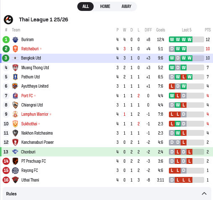This screenshot has height=200, width=213.
Task: Select the ALL standings filter
Action: (85, 6)
